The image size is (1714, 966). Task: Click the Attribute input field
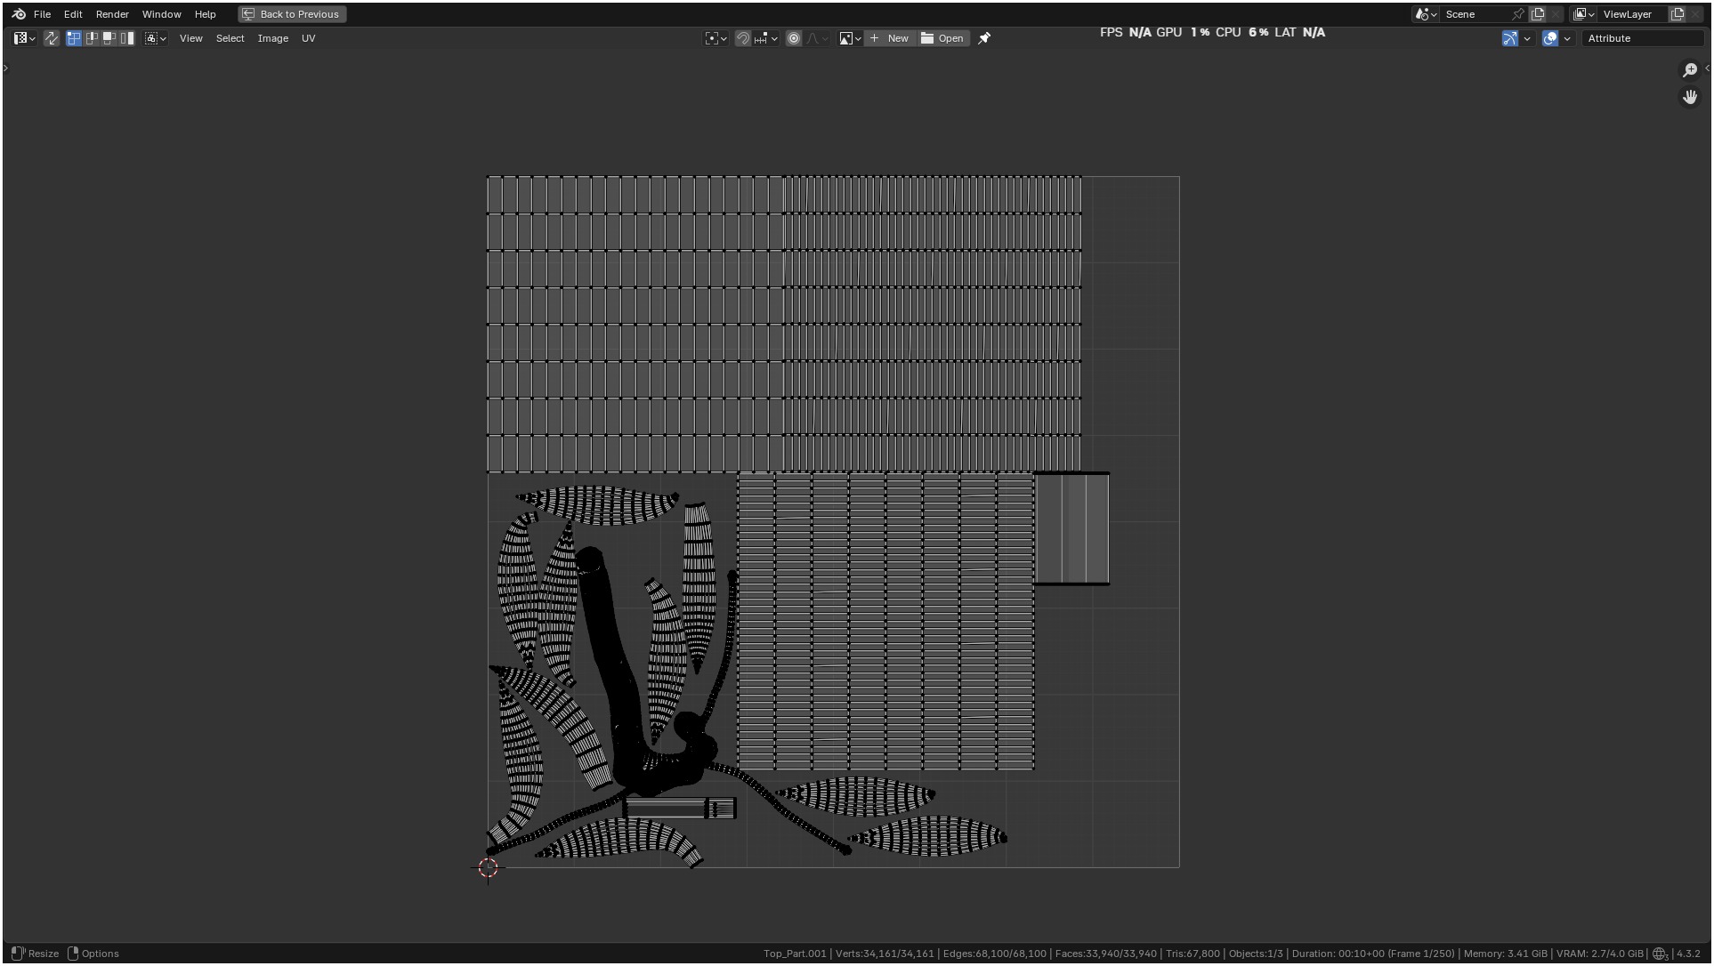(x=1642, y=38)
